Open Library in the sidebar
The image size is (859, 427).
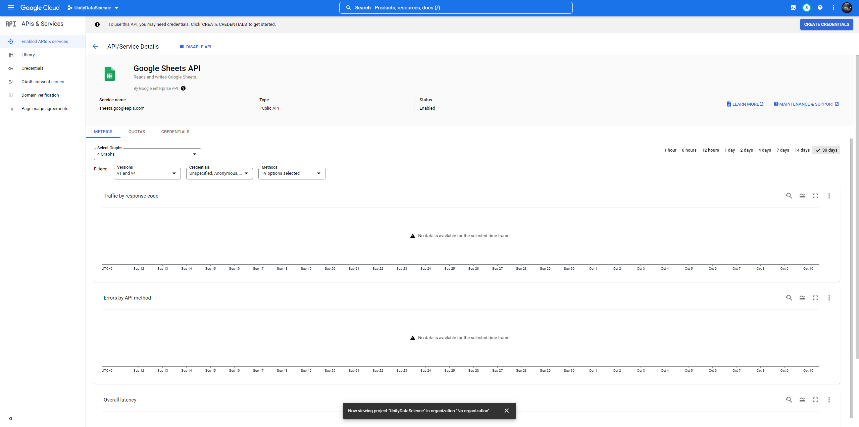coord(43,55)
